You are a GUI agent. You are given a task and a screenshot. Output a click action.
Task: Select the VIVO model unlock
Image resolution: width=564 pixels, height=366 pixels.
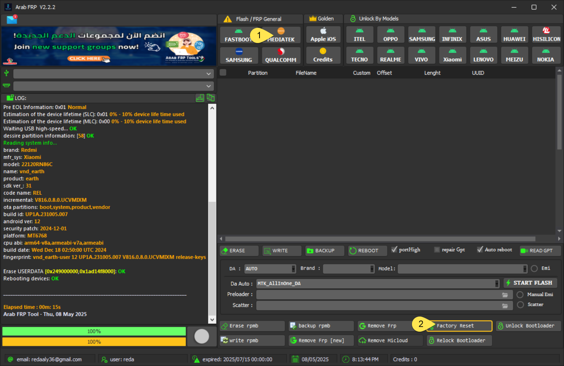click(421, 55)
